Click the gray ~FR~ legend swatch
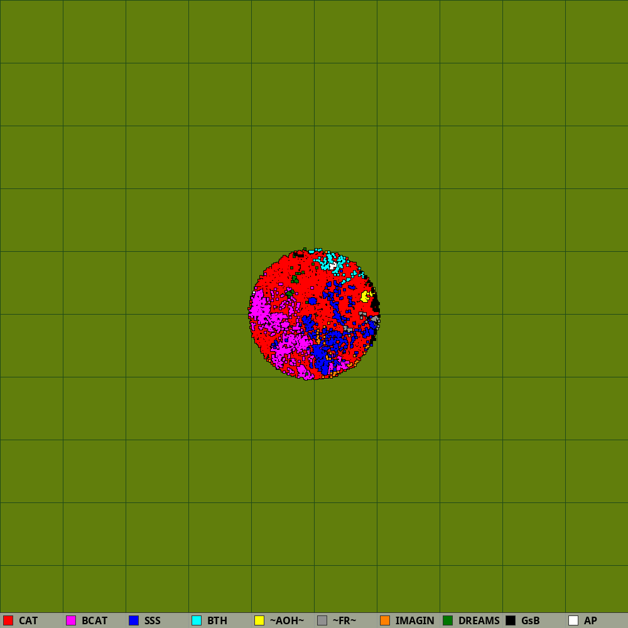The height and width of the screenshot is (628, 628). click(x=322, y=620)
